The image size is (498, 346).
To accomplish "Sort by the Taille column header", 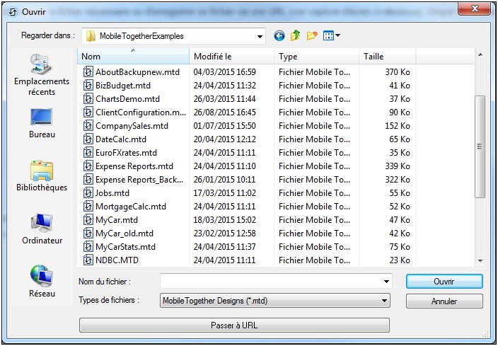I will click(387, 56).
